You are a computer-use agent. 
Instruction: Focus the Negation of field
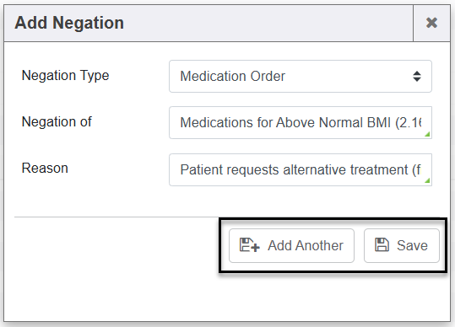[x=301, y=122]
